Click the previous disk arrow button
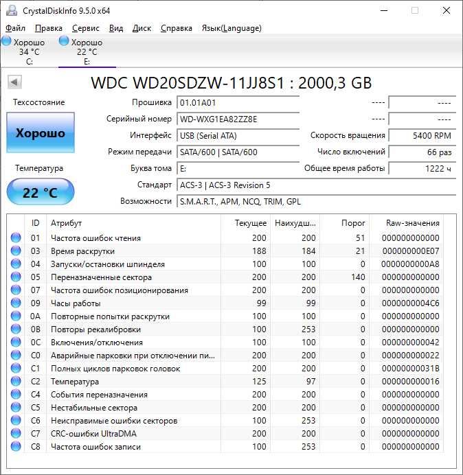 (14, 82)
